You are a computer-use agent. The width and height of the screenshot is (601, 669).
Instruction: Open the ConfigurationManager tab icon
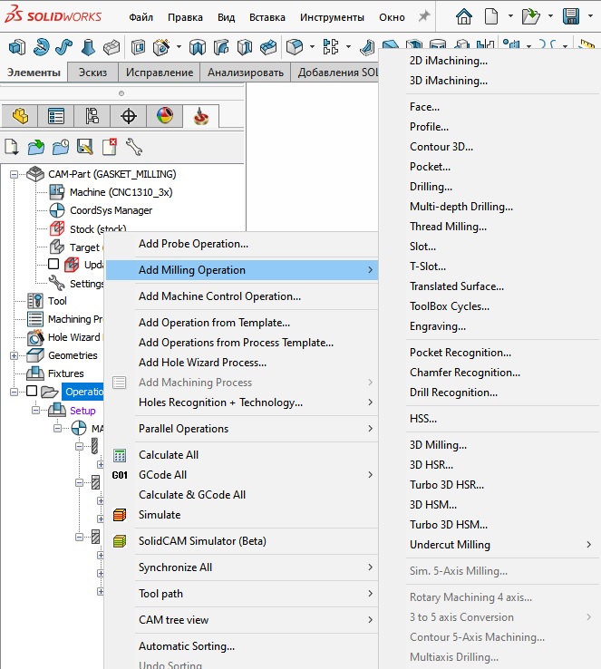pyautogui.click(x=92, y=116)
